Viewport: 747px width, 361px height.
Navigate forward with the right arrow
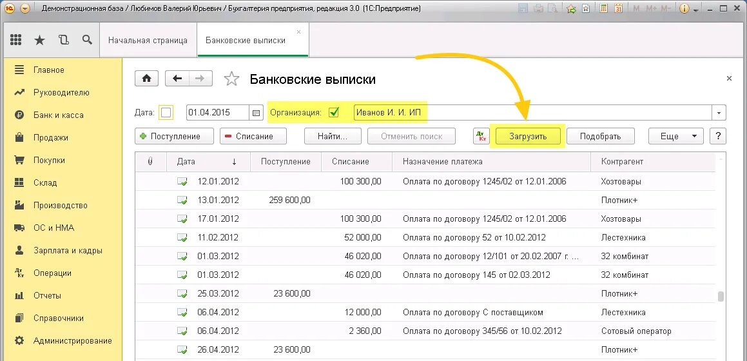point(200,79)
